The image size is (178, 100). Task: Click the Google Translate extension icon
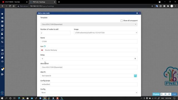157,6
